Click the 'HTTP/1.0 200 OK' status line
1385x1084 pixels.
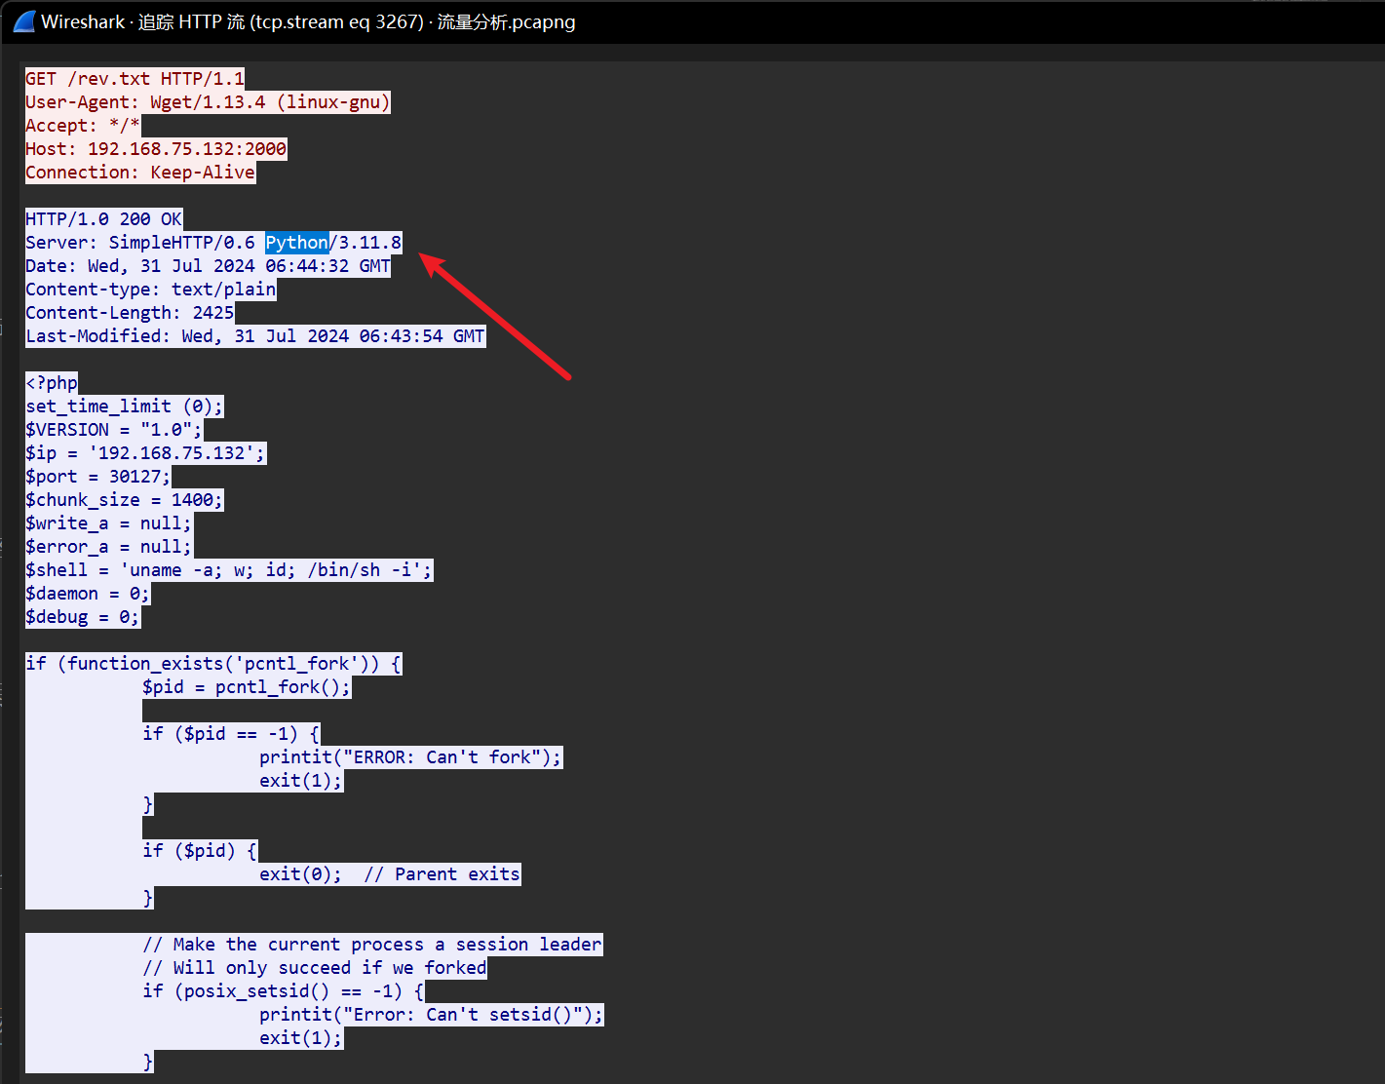[x=103, y=219]
